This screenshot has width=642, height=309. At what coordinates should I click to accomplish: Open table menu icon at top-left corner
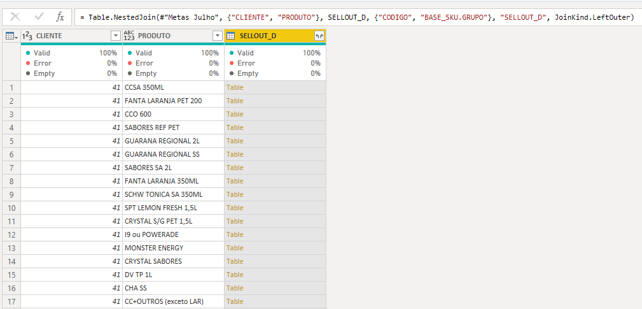[x=11, y=36]
